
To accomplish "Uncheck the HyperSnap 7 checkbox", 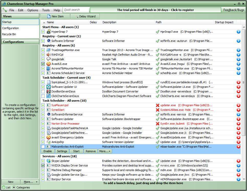I will point(43,32).
